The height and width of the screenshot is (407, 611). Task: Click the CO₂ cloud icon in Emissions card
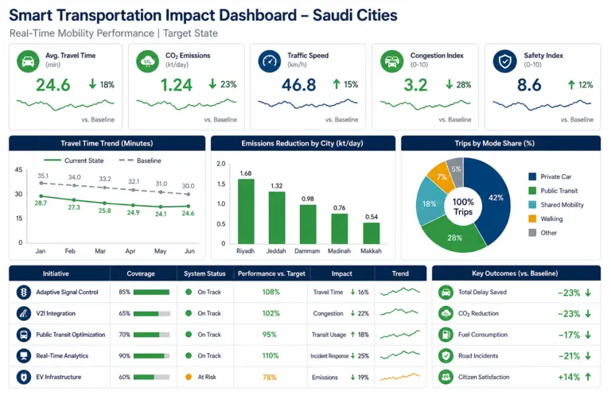coord(147,61)
